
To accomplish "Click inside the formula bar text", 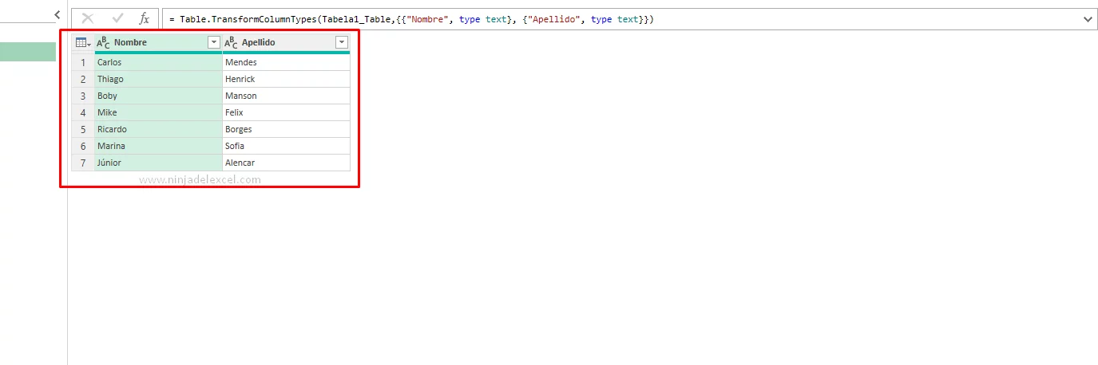I will (x=411, y=18).
